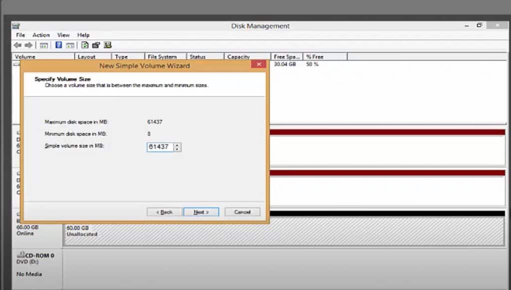The height and width of the screenshot is (290, 511).
Task: Open the Action menu
Action: [41, 35]
